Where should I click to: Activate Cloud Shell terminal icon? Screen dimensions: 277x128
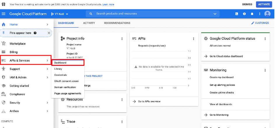pyautogui.click(x=236, y=14)
